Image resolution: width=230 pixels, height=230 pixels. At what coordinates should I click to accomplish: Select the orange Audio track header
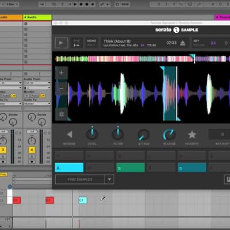point(11,17)
